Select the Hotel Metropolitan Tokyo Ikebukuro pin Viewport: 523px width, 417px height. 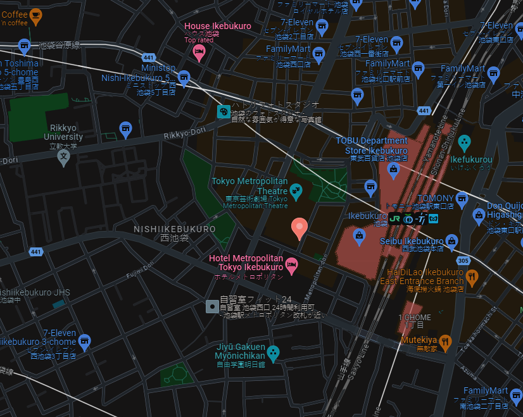coord(291,266)
